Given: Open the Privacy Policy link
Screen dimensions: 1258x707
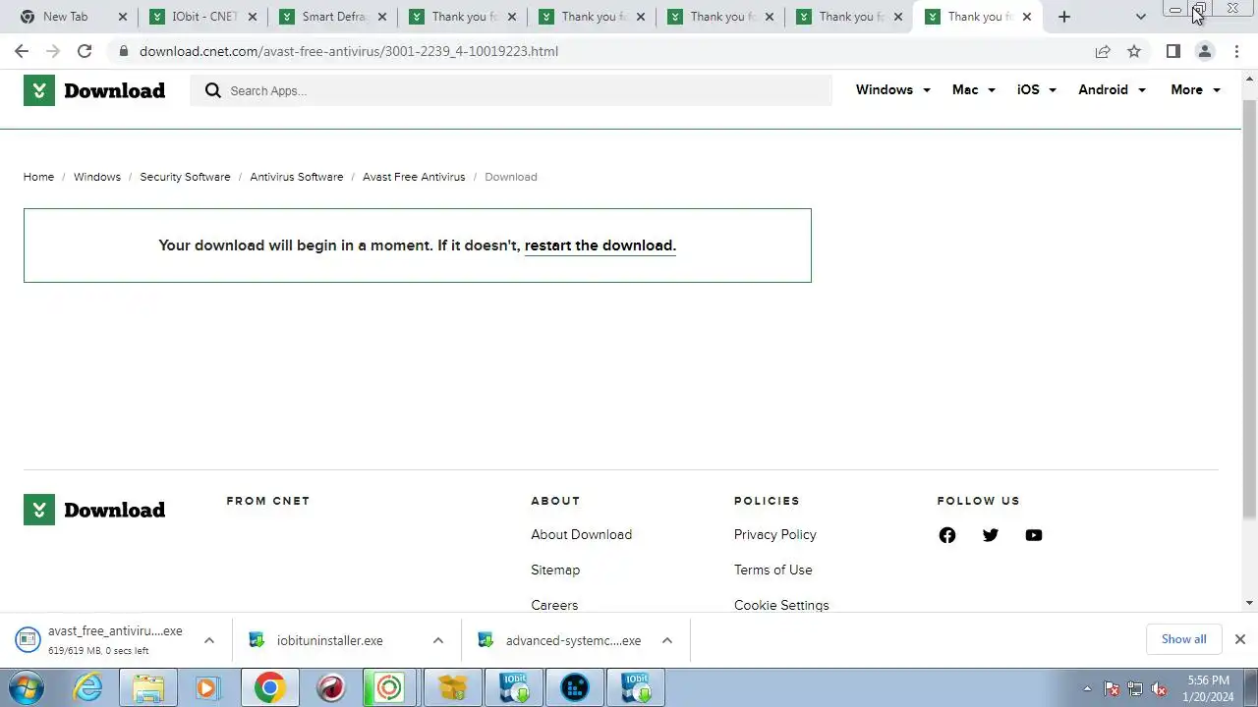Looking at the screenshot, I should (774, 534).
